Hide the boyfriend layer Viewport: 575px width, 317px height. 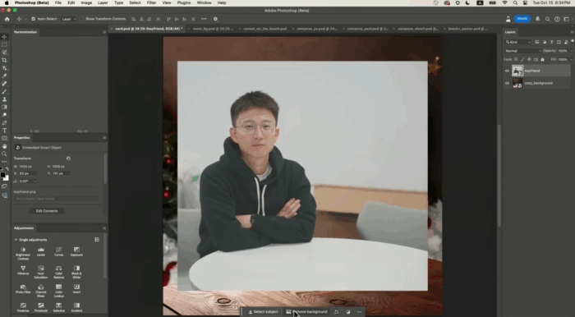pos(507,71)
